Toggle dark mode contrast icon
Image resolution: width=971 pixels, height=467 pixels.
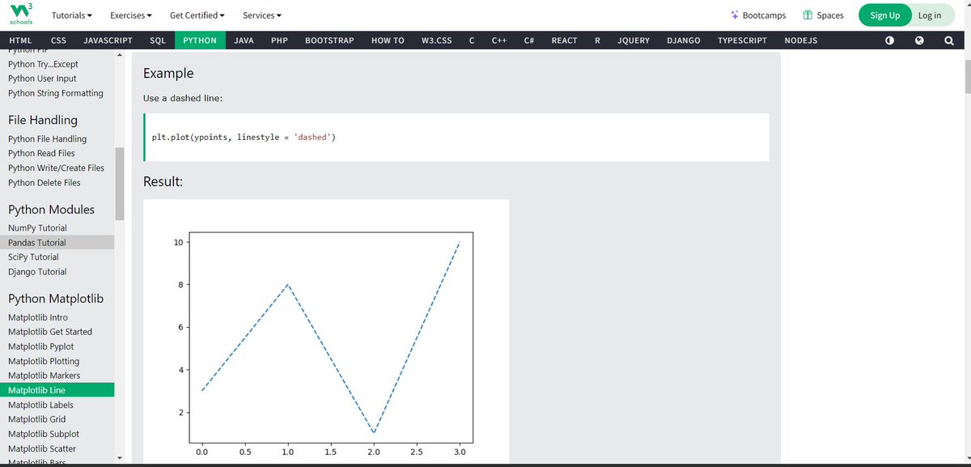[x=889, y=40]
